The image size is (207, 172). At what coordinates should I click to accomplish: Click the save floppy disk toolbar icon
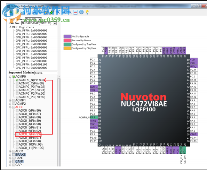click(23, 12)
